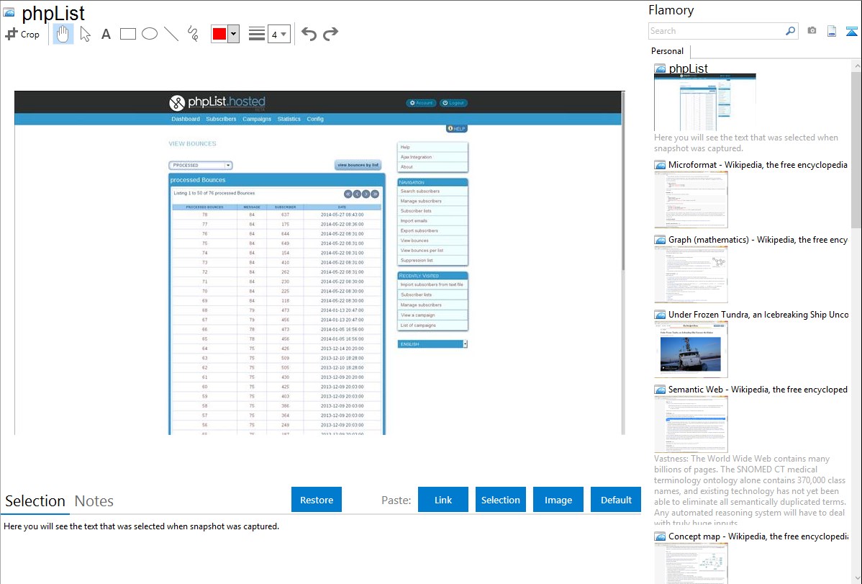
Task: Open the color picker dropdown arrow
Action: click(233, 34)
